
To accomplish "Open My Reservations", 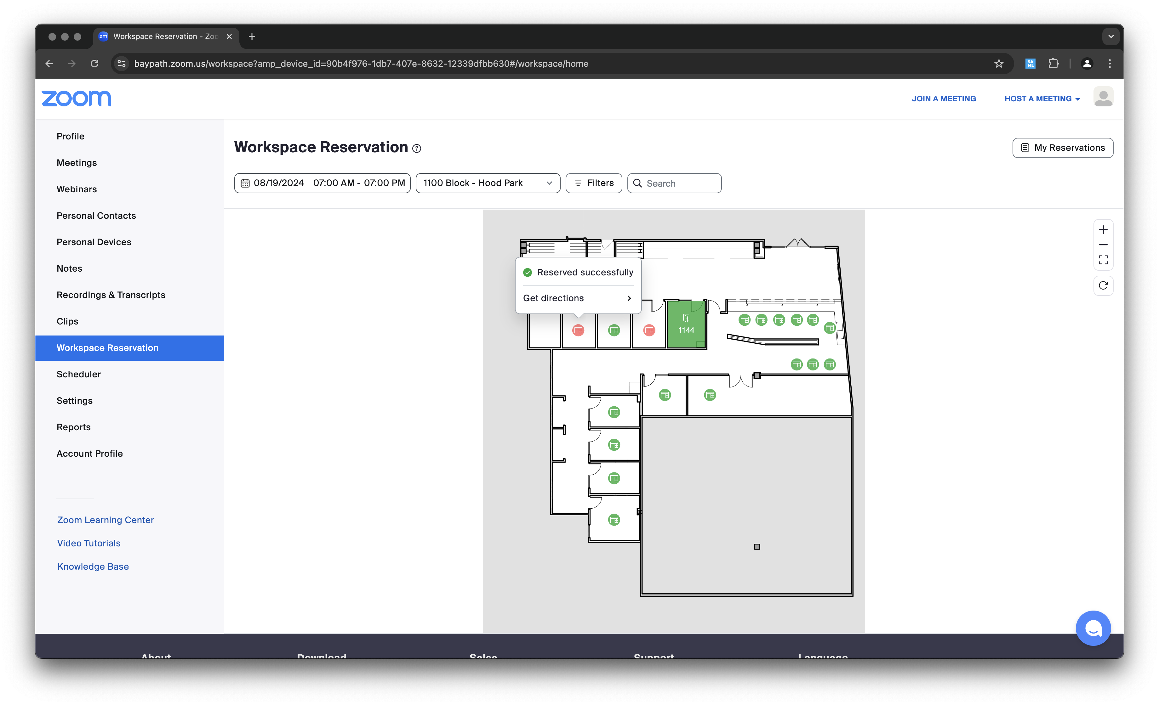I will [1063, 148].
